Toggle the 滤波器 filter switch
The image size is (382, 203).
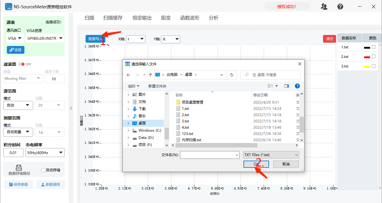[21, 64]
